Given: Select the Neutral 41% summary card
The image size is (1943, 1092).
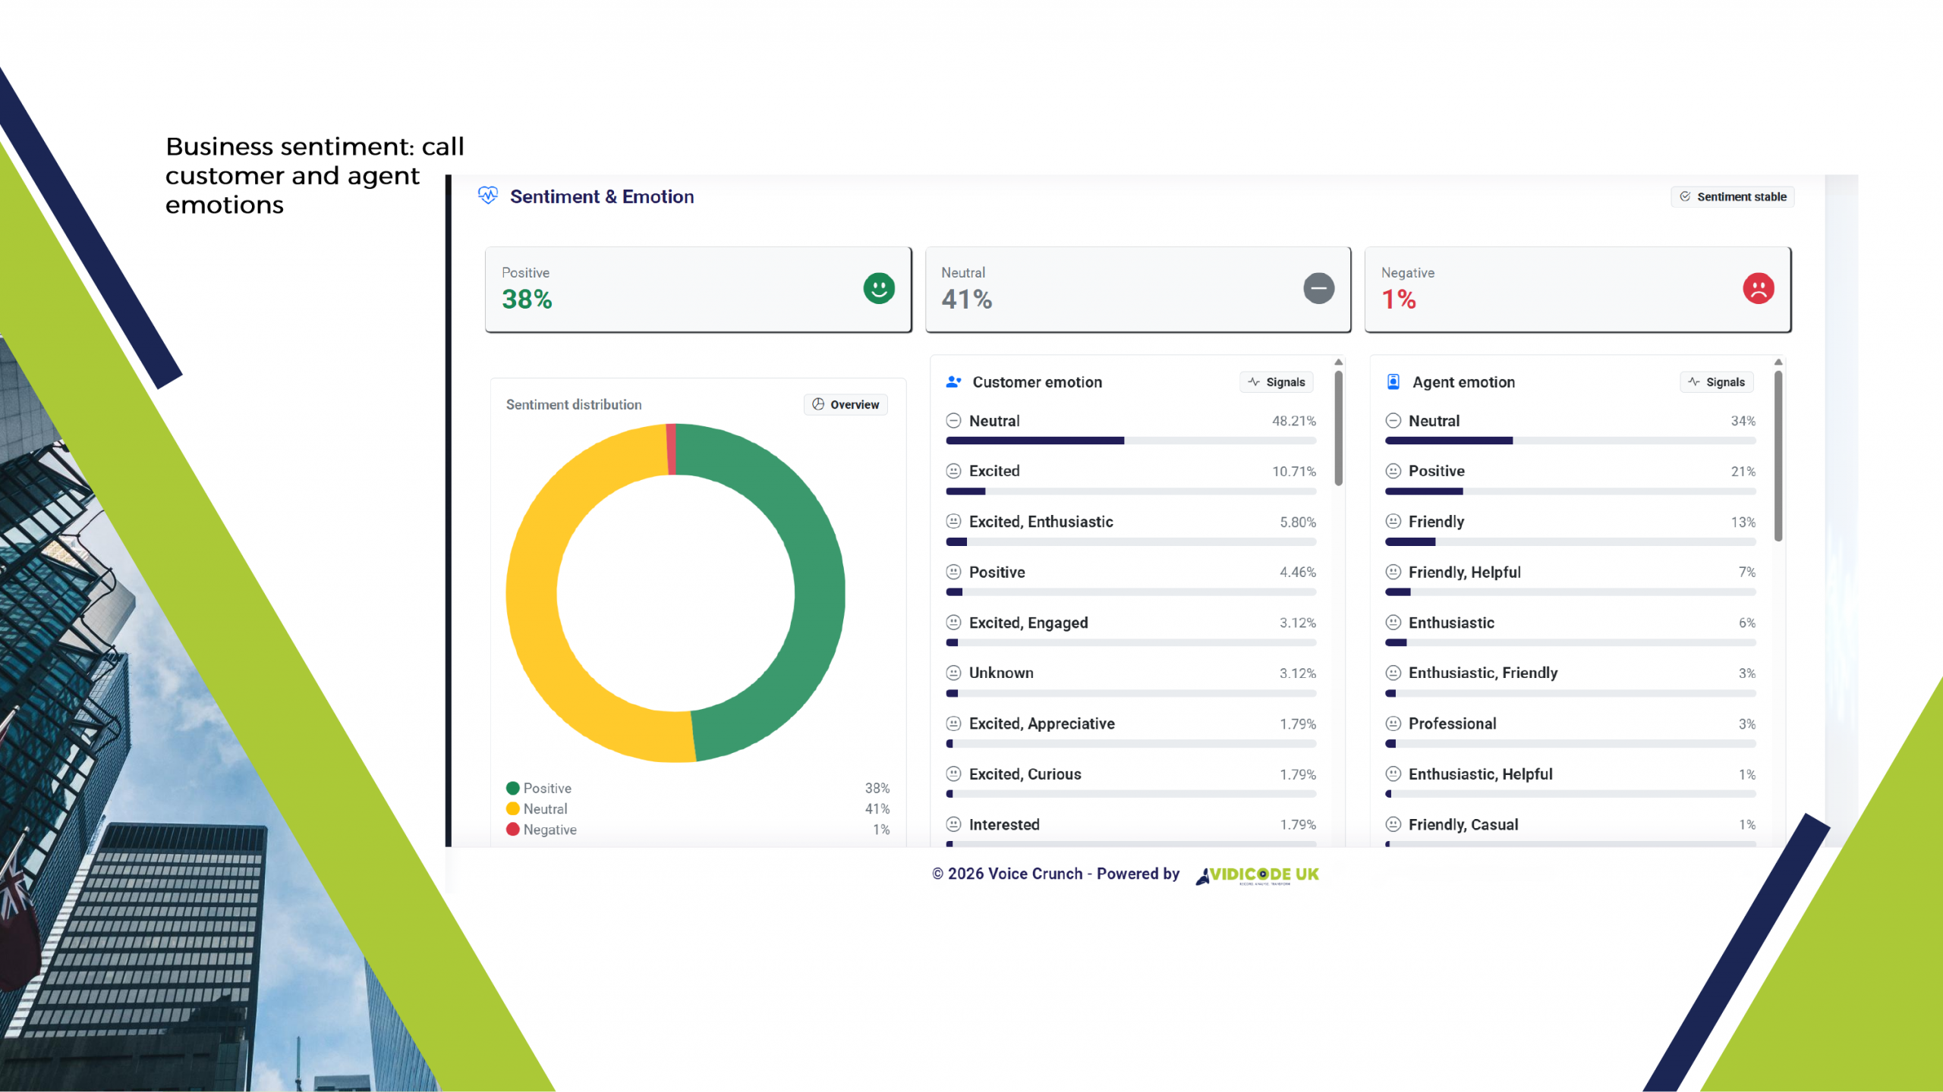Looking at the screenshot, I should 1138,289.
